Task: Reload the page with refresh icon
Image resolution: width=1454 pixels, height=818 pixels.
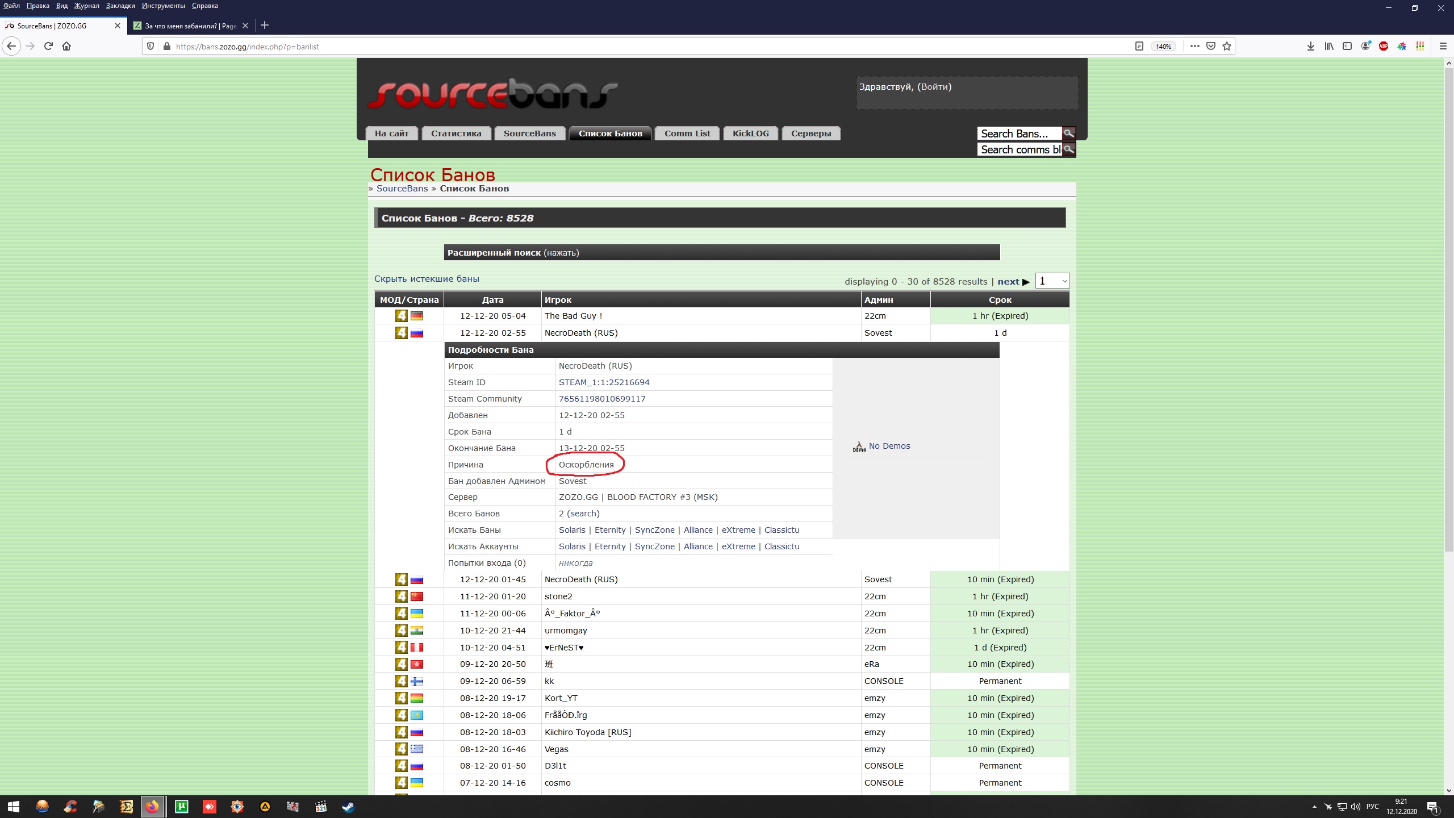Action: [x=48, y=47]
